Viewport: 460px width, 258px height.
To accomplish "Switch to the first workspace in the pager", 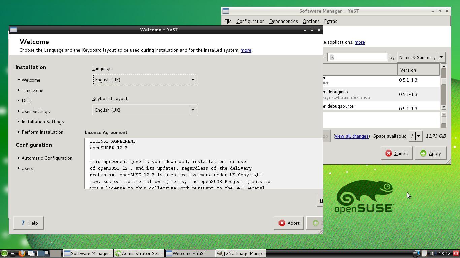I will point(43,253).
